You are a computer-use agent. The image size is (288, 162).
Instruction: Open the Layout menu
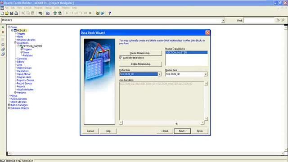[28, 8]
